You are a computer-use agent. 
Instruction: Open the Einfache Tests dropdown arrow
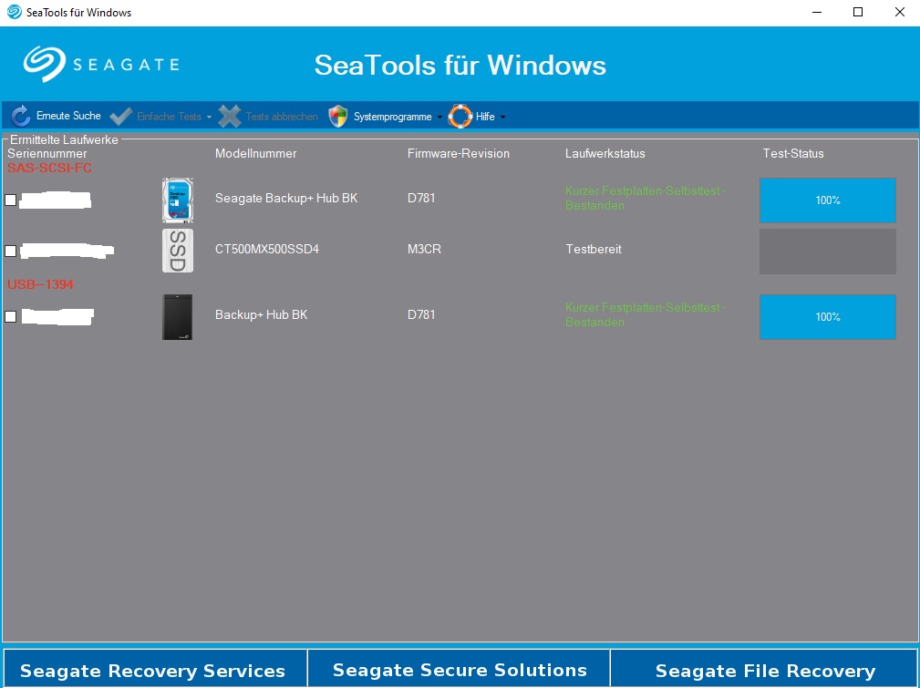pos(209,117)
